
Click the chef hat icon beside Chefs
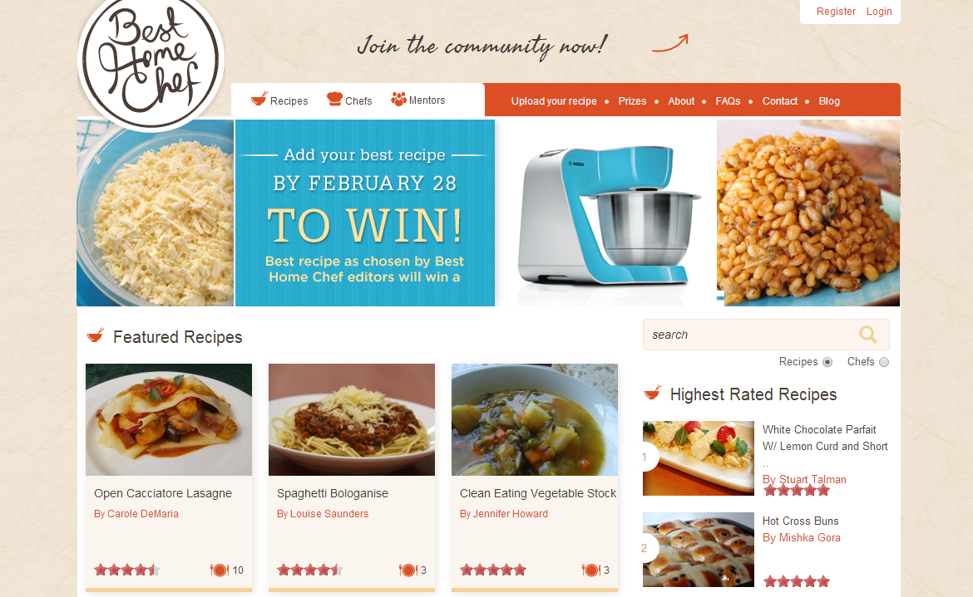[x=334, y=99]
